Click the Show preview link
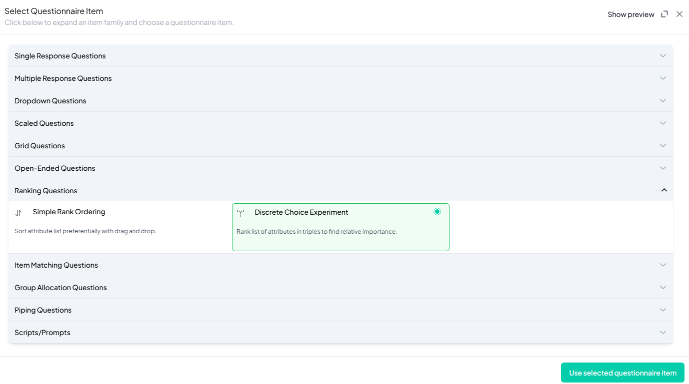689x384 pixels. point(630,14)
